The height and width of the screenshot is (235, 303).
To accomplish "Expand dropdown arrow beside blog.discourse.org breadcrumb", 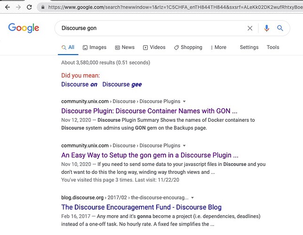I will point(192,198).
